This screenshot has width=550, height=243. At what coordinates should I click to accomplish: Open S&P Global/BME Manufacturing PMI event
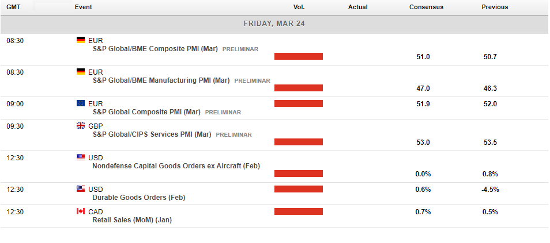tap(161, 80)
